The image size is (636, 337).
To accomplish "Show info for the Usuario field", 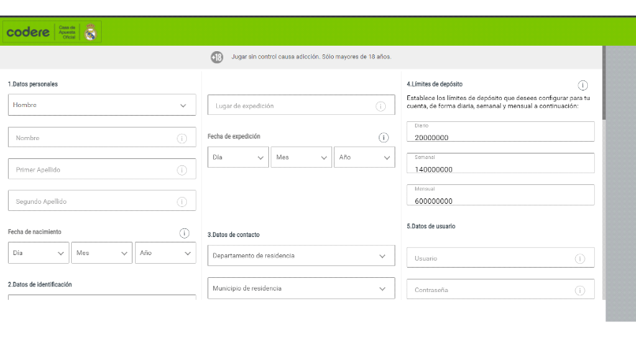I will tap(580, 258).
